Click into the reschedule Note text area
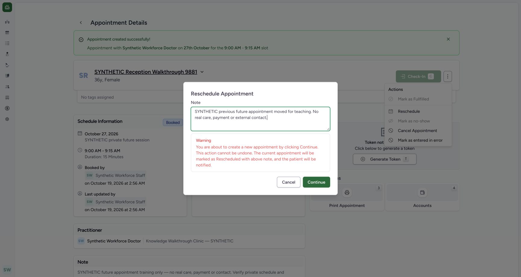 [x=260, y=119]
